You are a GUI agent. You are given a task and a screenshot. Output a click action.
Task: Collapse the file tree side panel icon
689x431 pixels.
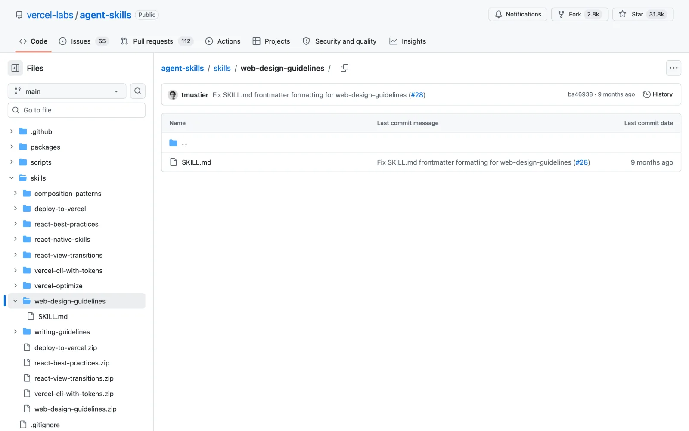click(x=15, y=68)
